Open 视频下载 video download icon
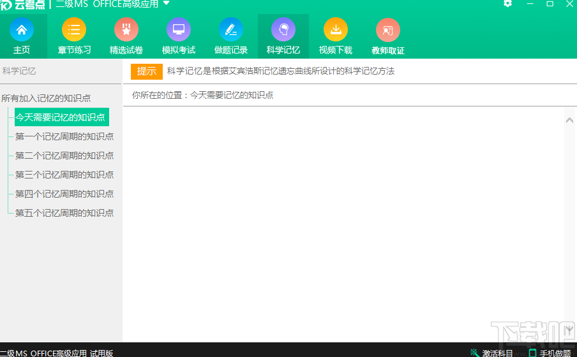 tap(336, 29)
